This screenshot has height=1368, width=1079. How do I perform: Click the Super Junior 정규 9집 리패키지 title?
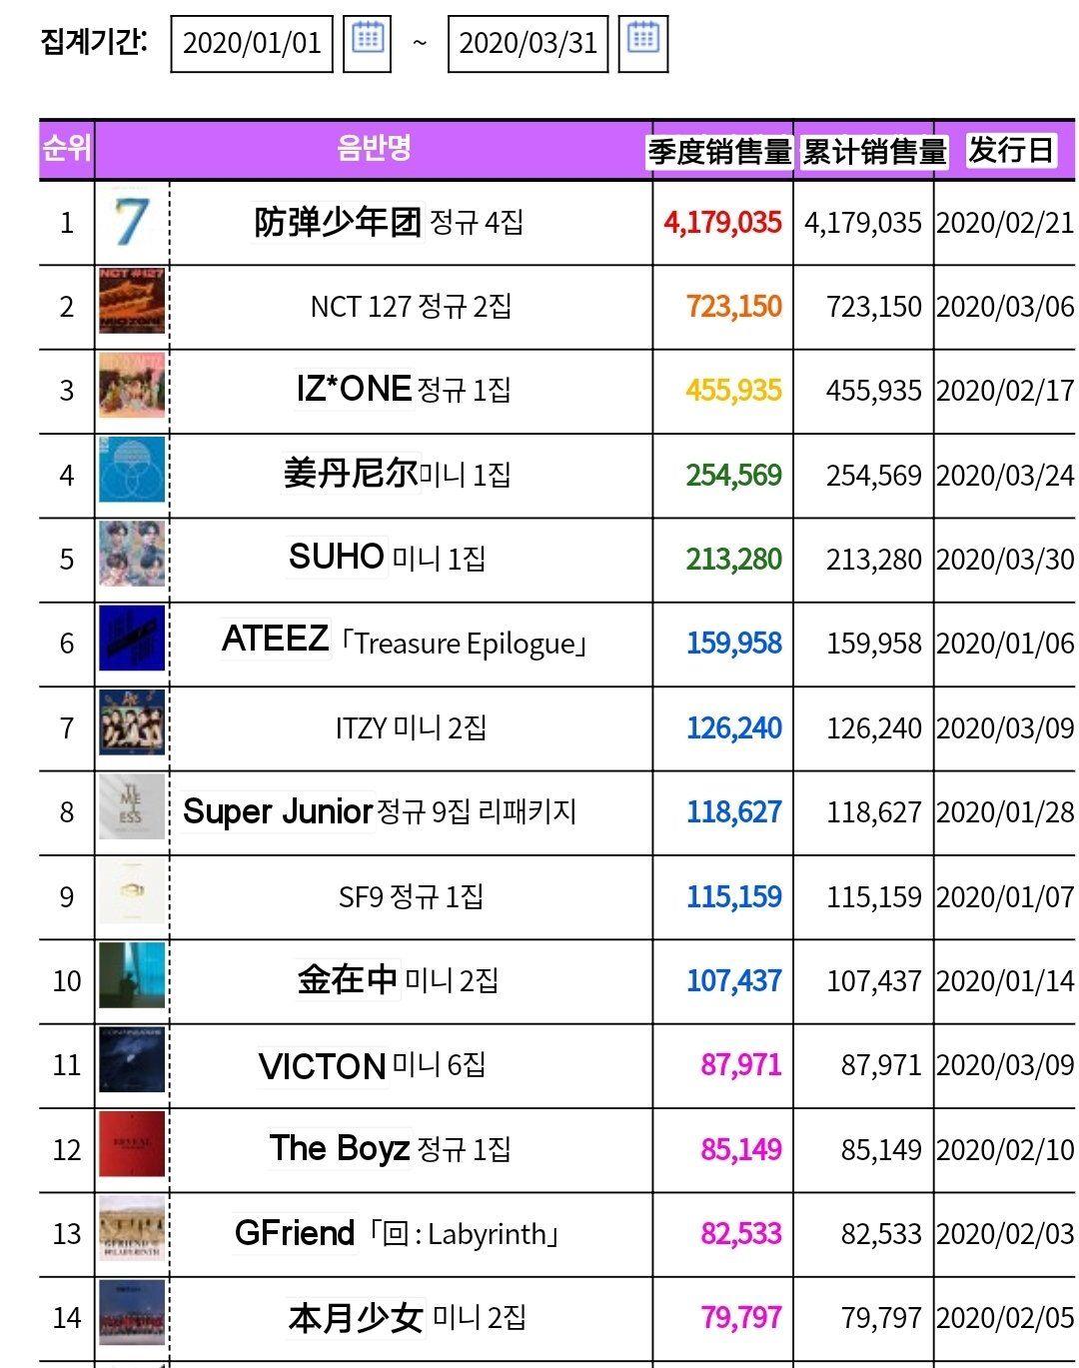pyautogui.click(x=380, y=811)
